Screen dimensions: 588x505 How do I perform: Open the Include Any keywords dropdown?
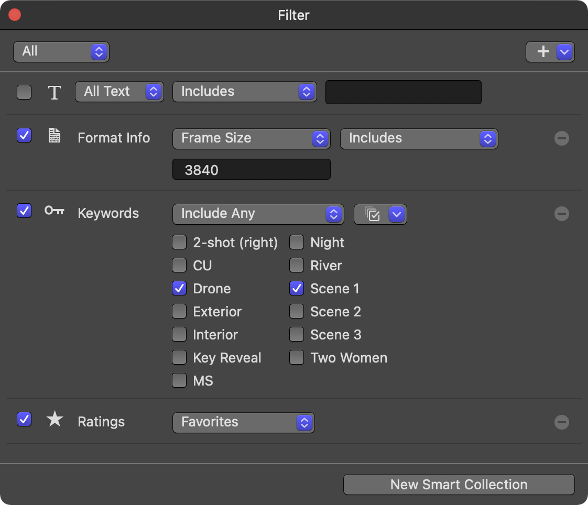[258, 214]
